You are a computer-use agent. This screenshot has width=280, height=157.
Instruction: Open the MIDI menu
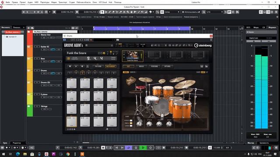click(x=36, y=2)
